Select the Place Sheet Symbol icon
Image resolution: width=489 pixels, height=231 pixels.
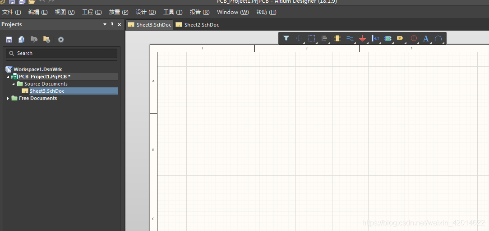(x=388, y=39)
